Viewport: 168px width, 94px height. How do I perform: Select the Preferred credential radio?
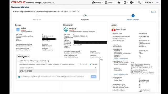[78, 64]
